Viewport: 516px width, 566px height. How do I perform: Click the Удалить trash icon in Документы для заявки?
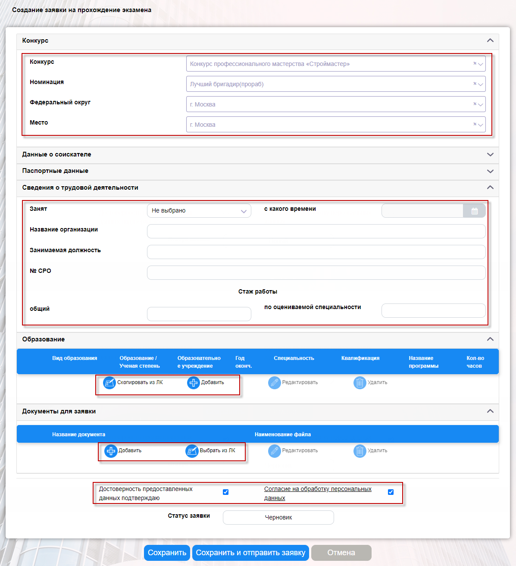360,451
